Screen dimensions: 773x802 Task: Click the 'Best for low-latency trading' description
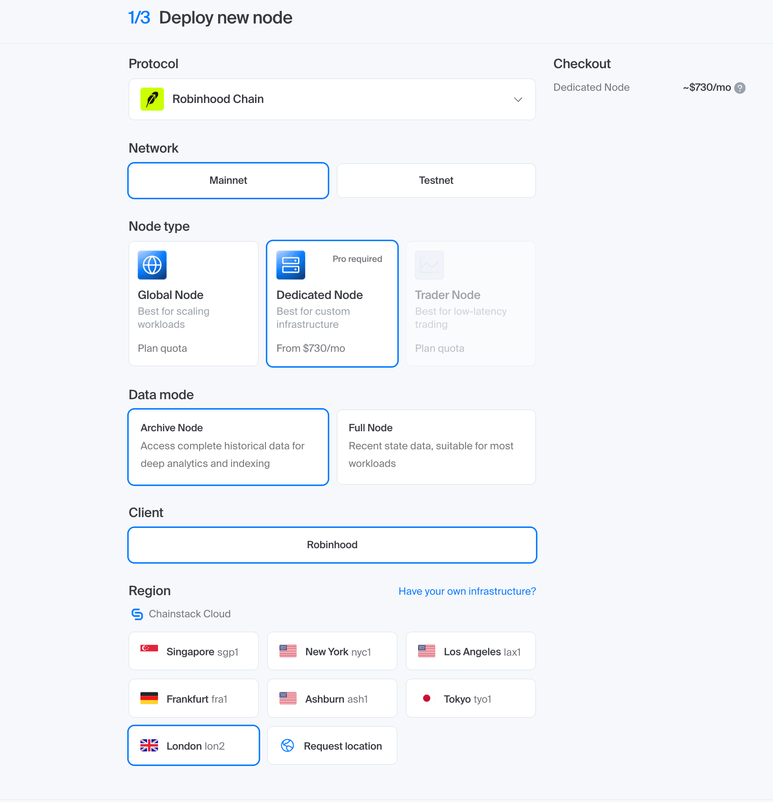click(x=461, y=318)
